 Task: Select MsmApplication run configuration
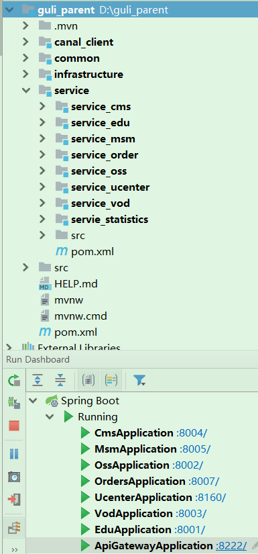[135, 449]
